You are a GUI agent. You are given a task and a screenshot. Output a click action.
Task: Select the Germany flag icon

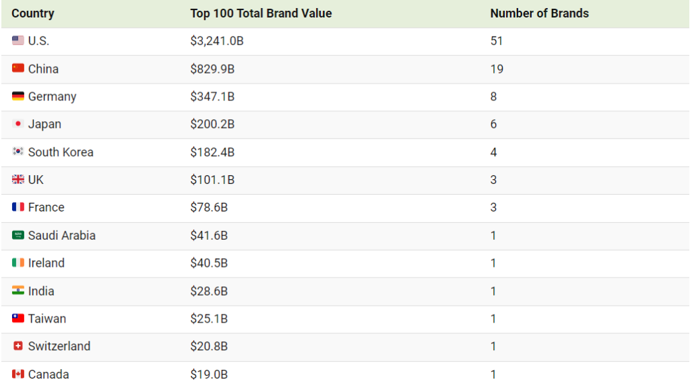[x=18, y=96]
